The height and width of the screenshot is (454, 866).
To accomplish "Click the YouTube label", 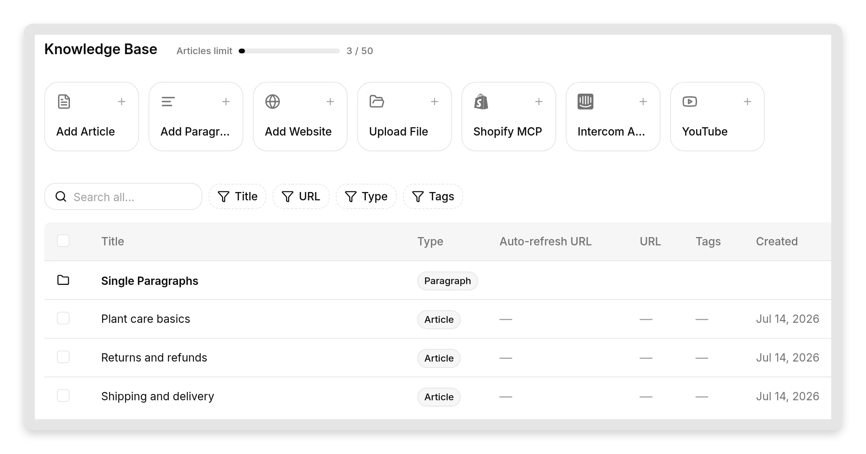I will (x=705, y=132).
